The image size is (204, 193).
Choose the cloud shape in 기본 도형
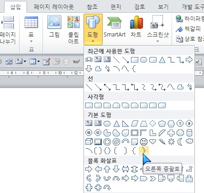coord(189,141)
